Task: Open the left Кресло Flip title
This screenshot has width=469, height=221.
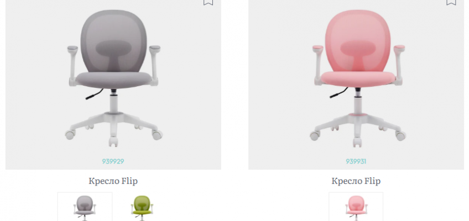Action: tap(113, 181)
